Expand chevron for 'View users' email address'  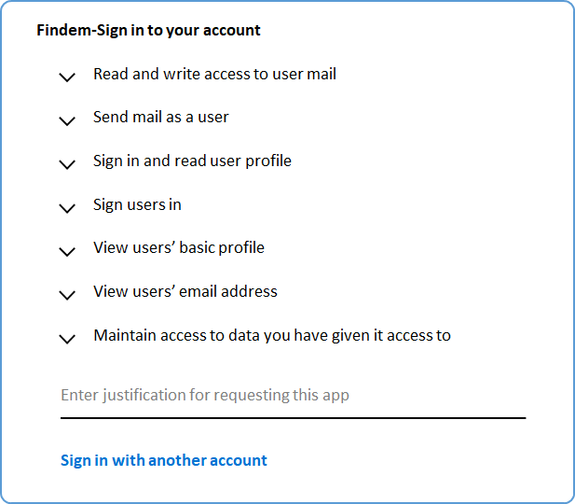[x=66, y=295]
